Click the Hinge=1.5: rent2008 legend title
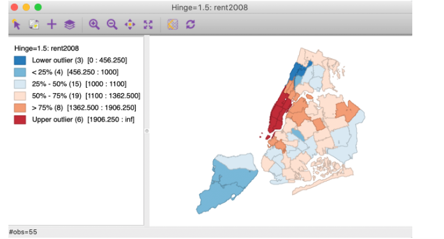444x239 pixels. (47, 48)
